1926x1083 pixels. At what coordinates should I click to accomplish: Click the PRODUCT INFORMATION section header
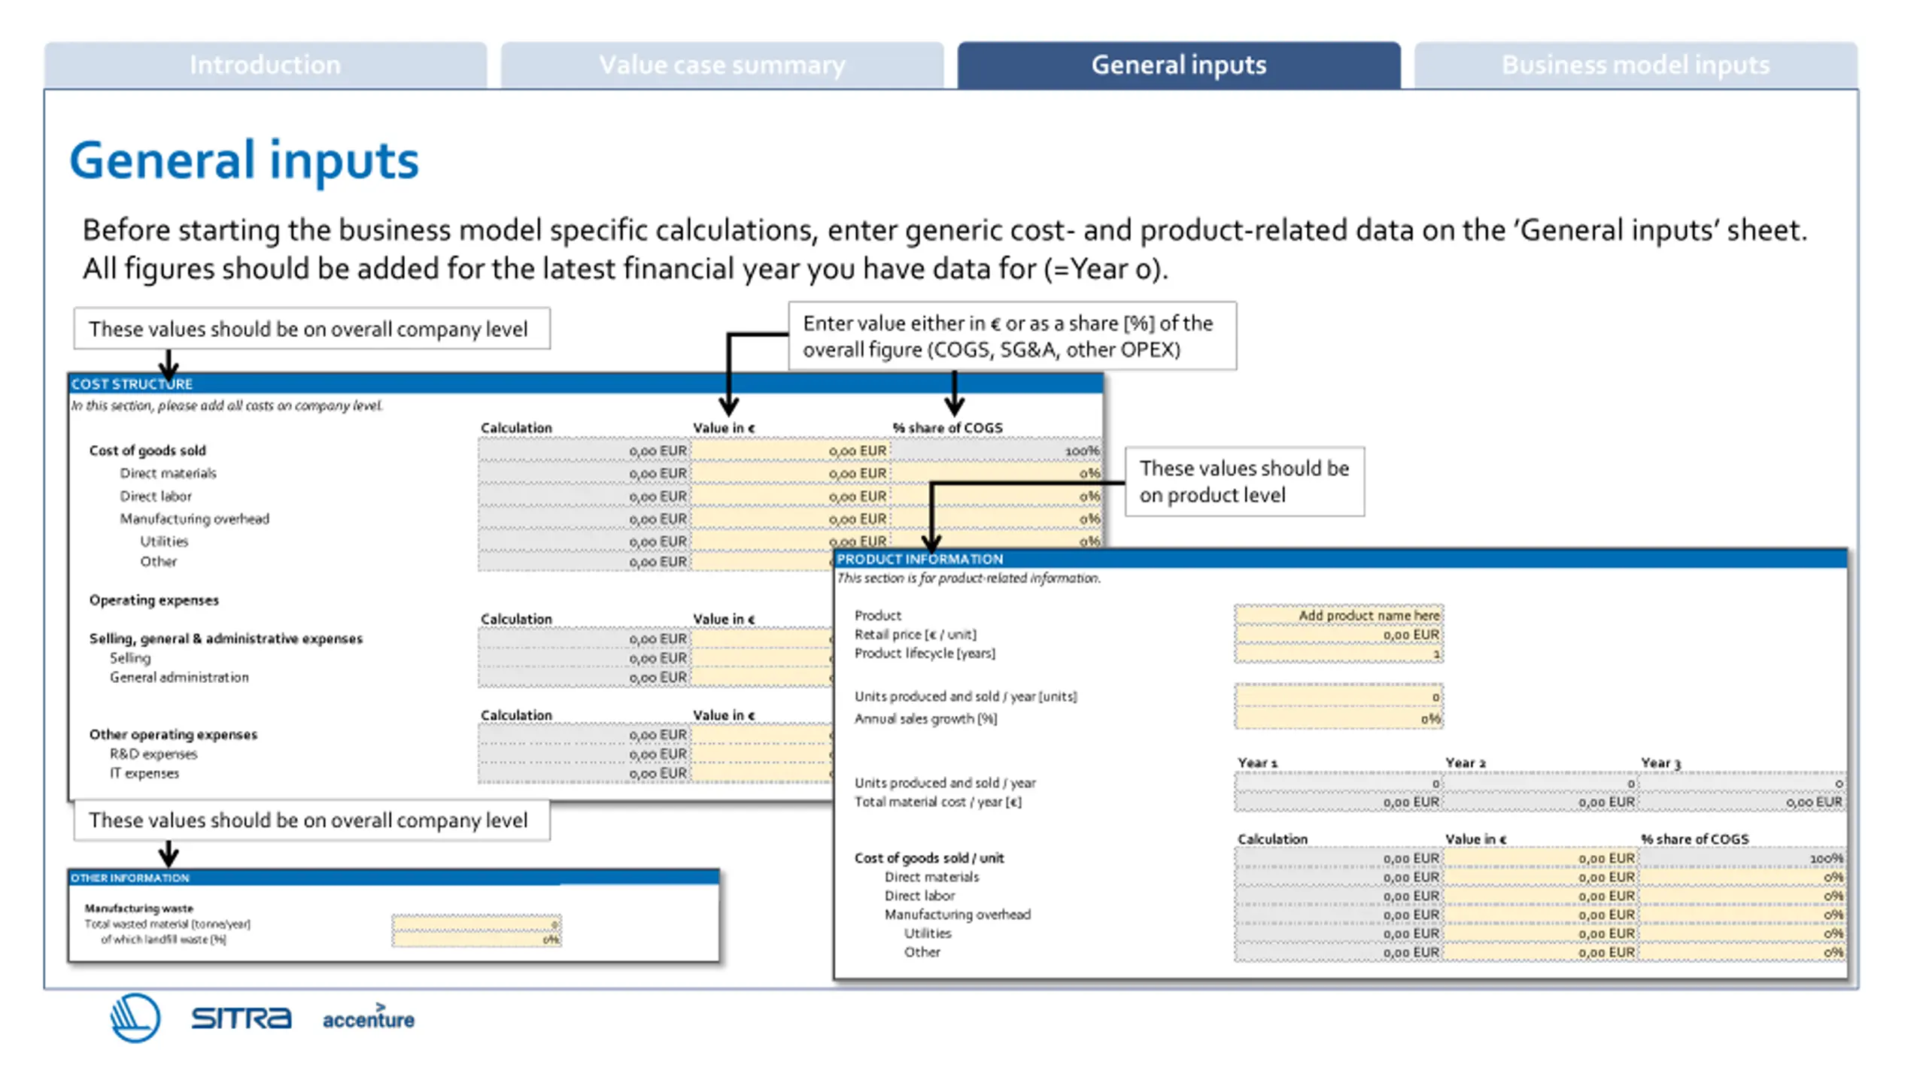tap(1341, 559)
